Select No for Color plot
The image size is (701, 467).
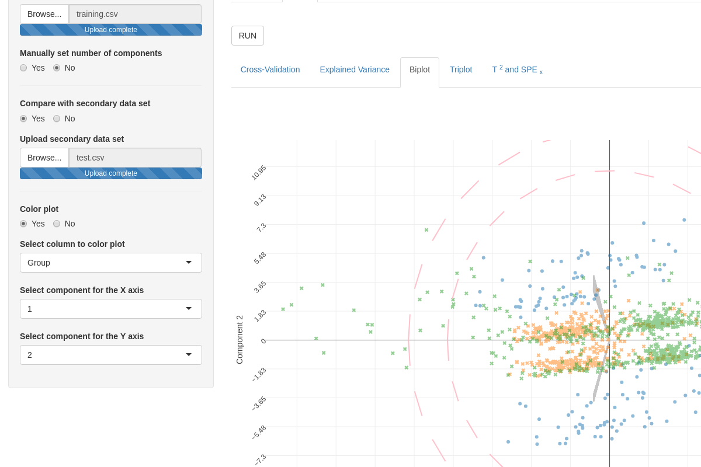click(57, 224)
